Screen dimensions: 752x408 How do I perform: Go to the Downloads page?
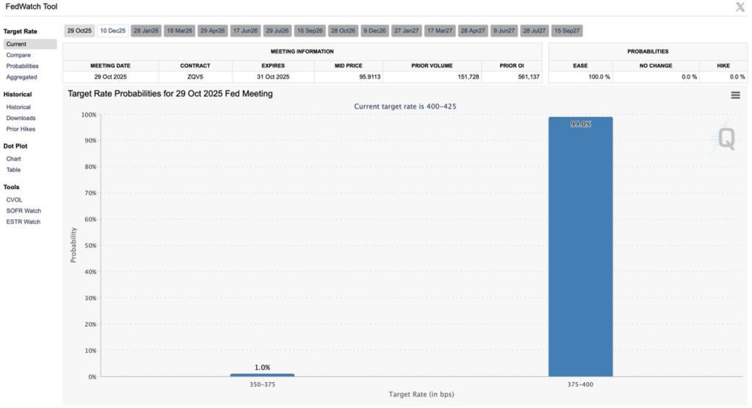(21, 118)
